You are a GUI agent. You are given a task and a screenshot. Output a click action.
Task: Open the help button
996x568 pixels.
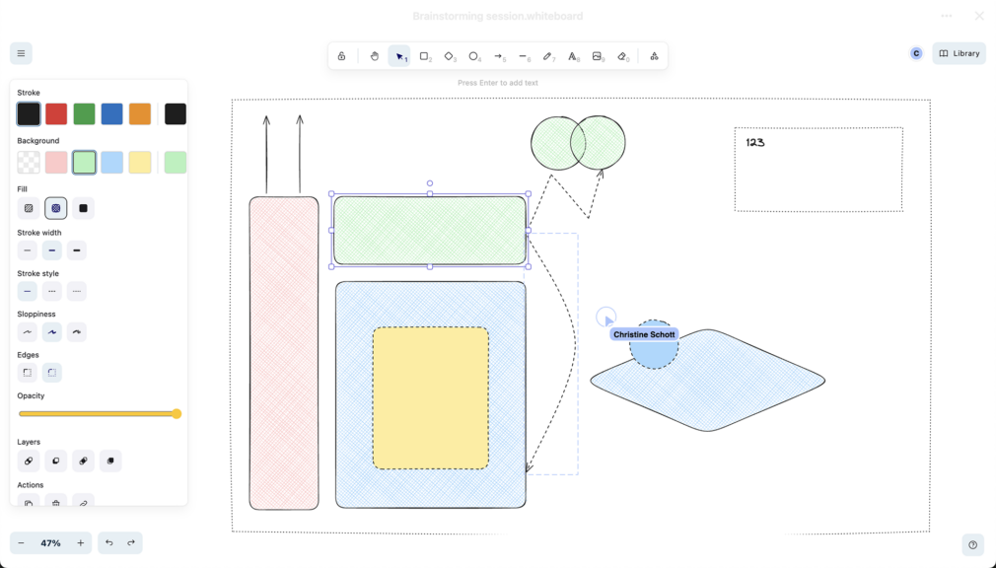(x=973, y=544)
